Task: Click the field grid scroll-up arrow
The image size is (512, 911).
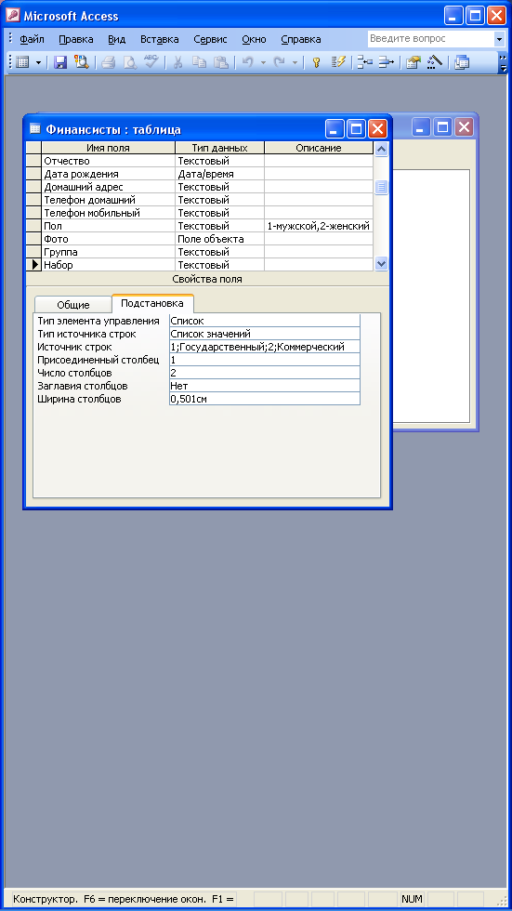Action: click(x=381, y=149)
